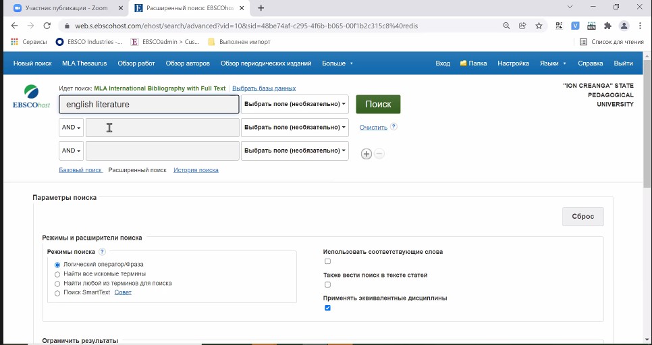Click the tab search chevron in title bar
652x345 pixels.
570,7
